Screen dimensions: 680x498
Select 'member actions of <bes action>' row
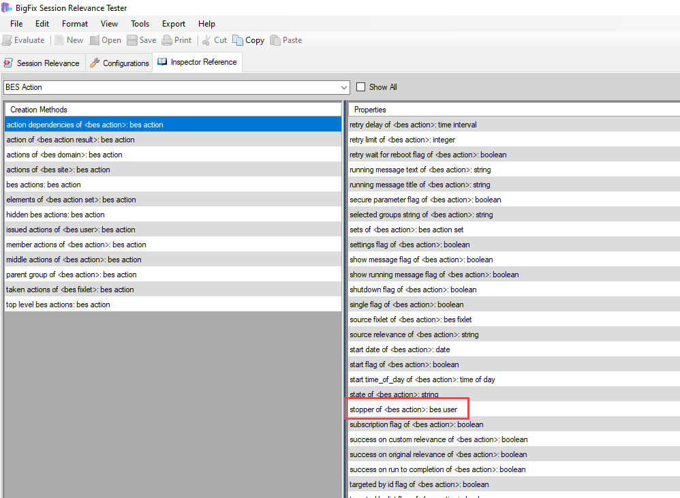click(173, 245)
